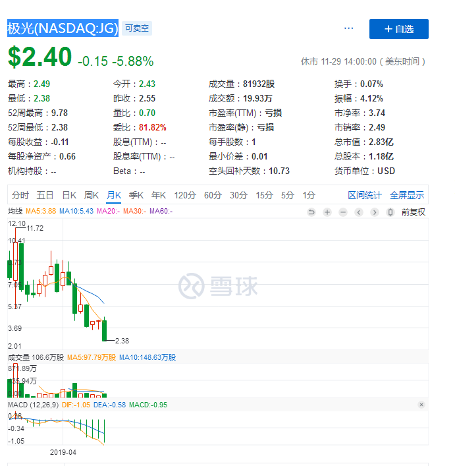
Task: Open 区间统计 range statistics
Action: pos(365,195)
